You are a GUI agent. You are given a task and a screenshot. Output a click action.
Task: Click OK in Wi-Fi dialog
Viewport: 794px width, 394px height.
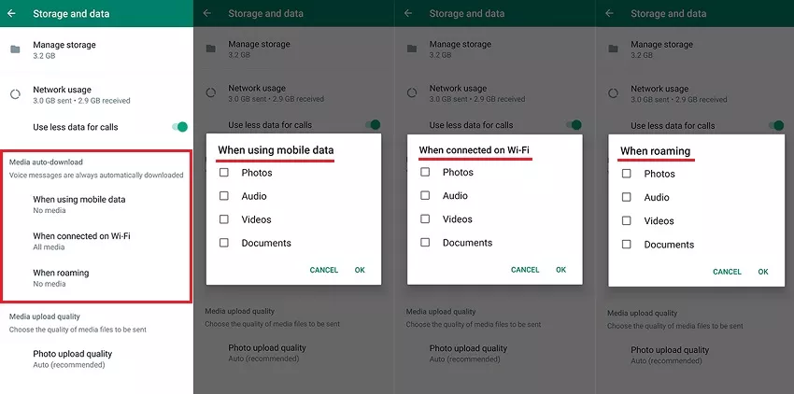click(561, 270)
